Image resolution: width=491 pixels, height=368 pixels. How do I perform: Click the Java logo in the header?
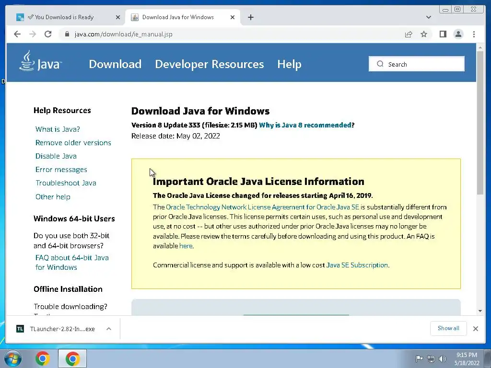tap(40, 61)
